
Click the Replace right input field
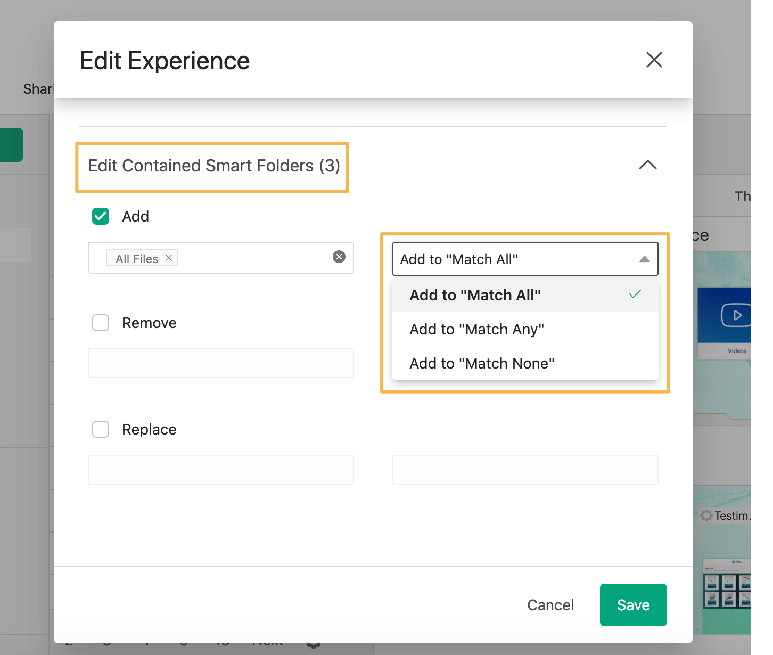pyautogui.click(x=525, y=470)
